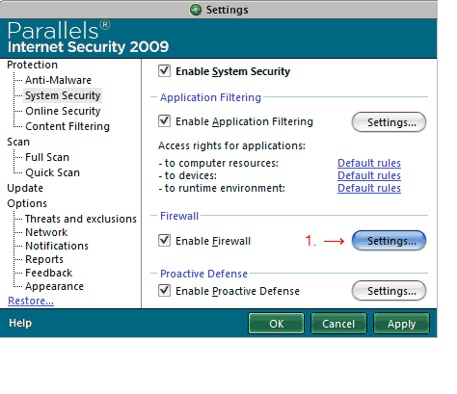Open Threats and exclusions options
Screen dimensions: 457x394
[81, 219]
